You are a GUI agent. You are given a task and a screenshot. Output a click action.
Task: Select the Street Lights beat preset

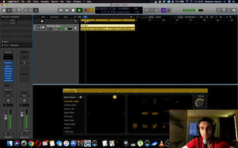tap(70, 124)
